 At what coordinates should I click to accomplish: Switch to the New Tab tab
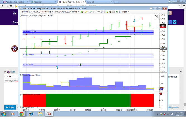(99, 2)
